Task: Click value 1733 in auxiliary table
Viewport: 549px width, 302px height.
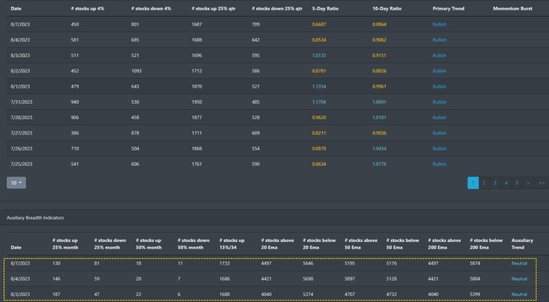Action: (x=224, y=263)
